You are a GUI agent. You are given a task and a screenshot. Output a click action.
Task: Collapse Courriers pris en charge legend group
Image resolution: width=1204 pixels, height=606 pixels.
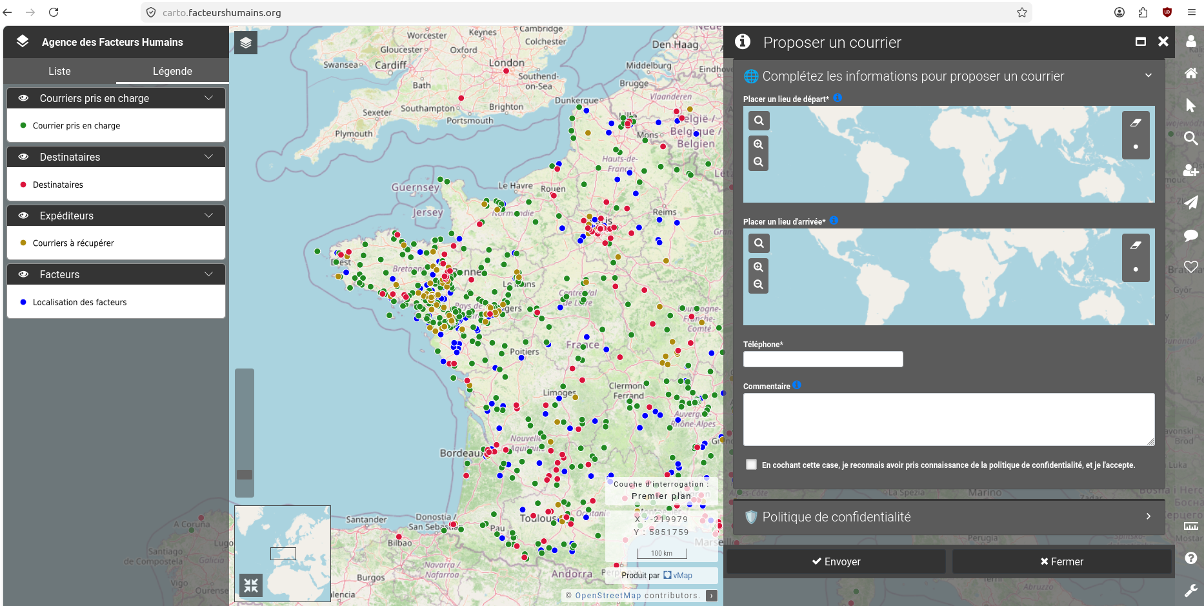[208, 98]
